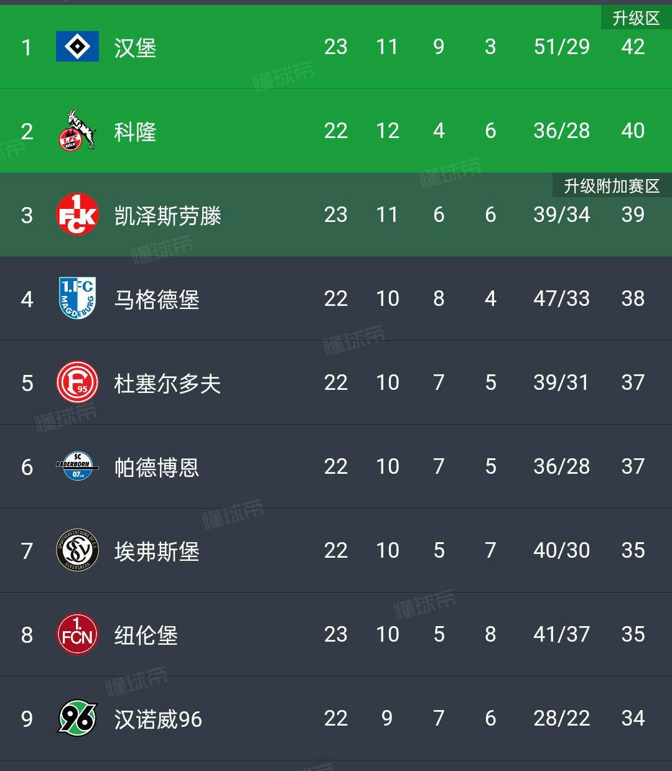Select team name 杜塞尔多夫
Image resolution: width=672 pixels, height=771 pixels.
pyautogui.click(x=167, y=384)
